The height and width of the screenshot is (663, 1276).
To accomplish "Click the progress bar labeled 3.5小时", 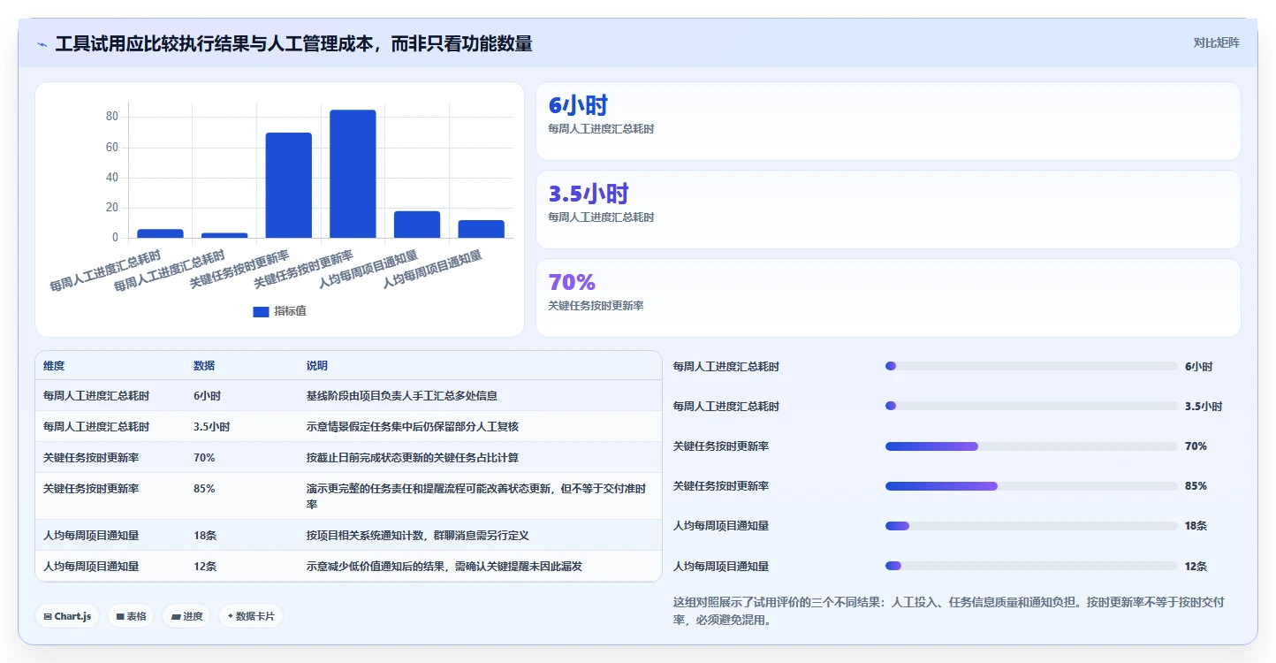I will tap(1031, 406).
